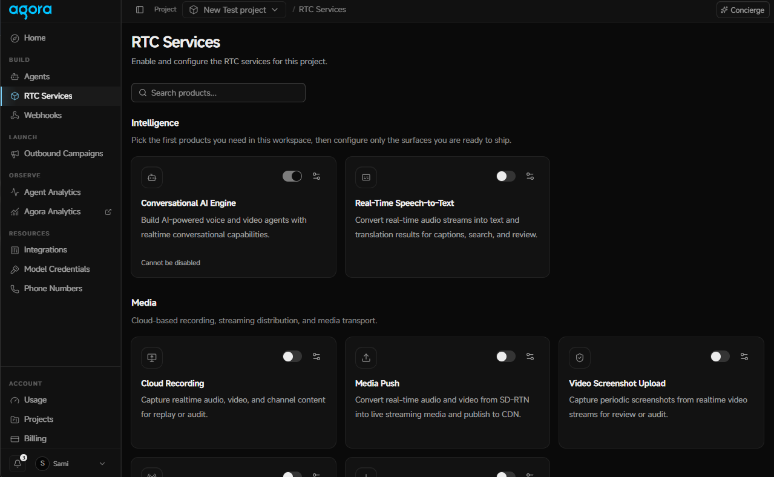
Task: Click the Cloud Recording card title
Action: [172, 383]
